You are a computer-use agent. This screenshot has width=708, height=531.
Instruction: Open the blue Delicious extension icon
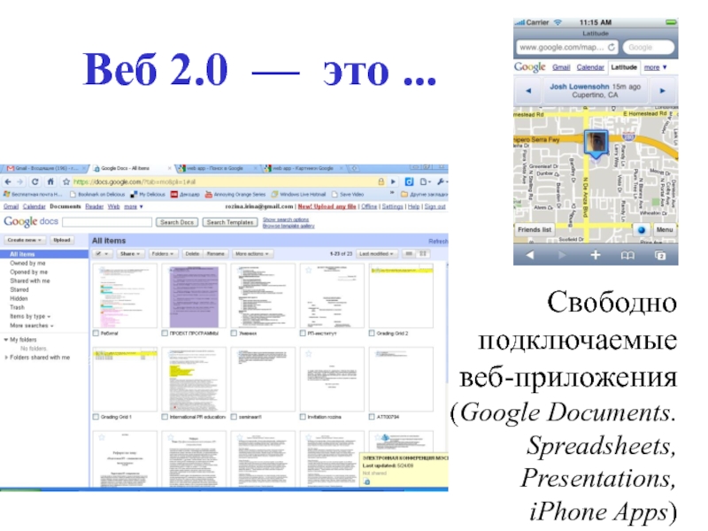tap(409, 181)
